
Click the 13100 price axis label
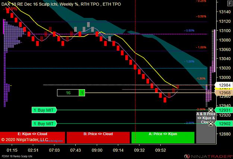(225, 31)
